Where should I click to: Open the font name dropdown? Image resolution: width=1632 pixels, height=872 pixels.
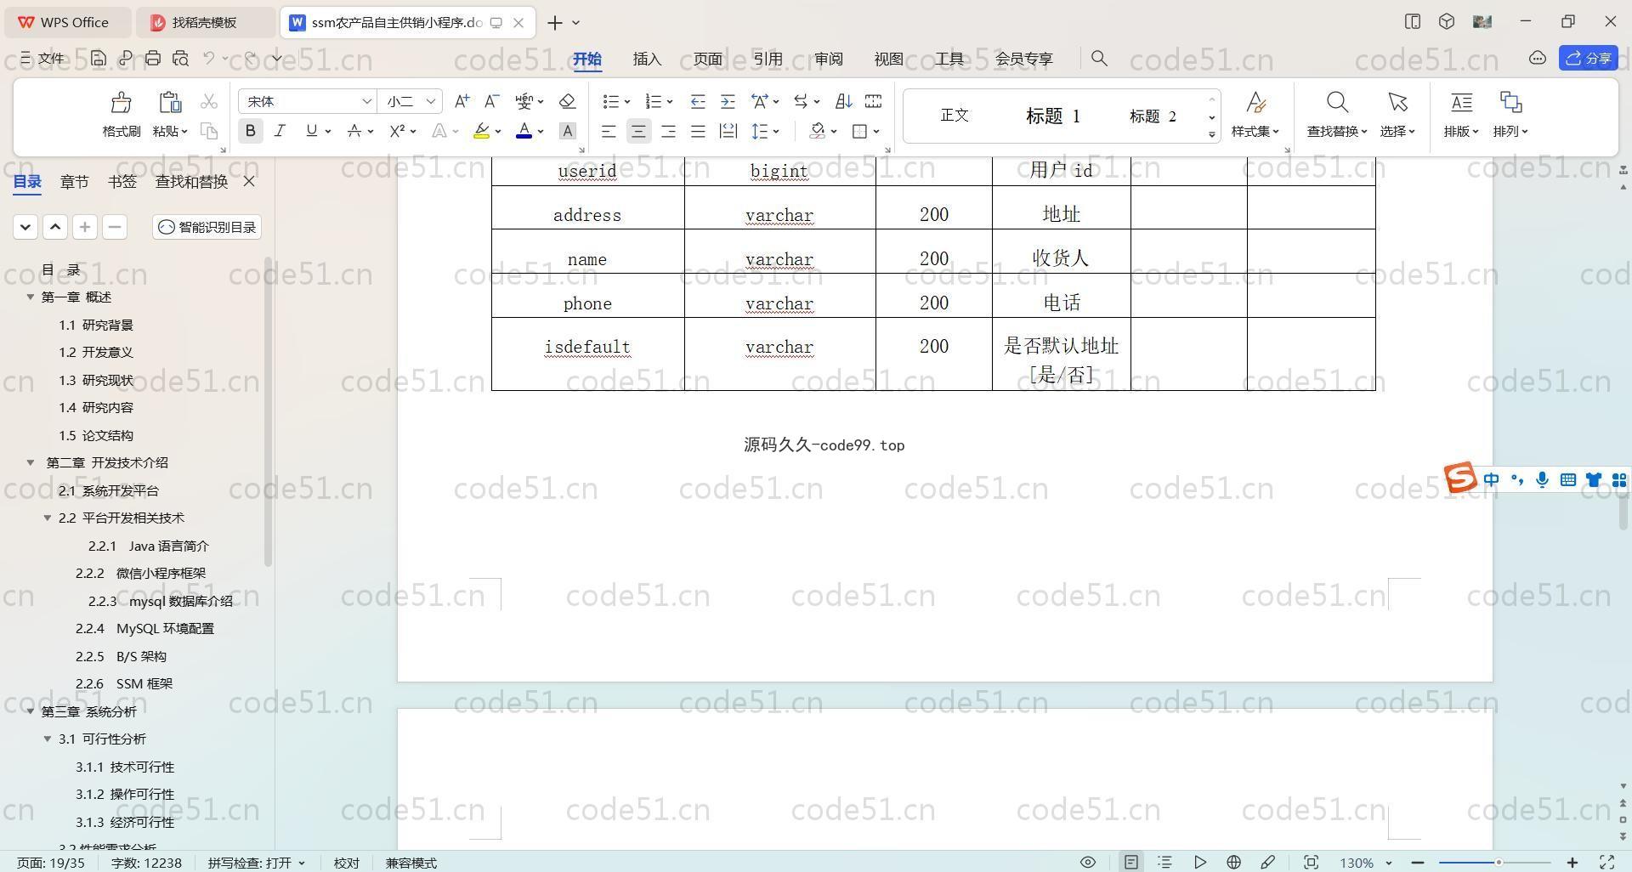(x=366, y=101)
